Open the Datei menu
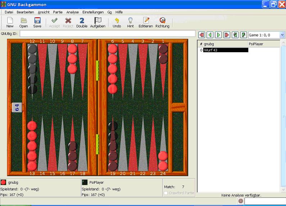This screenshot has height=206, width=286. pos(9,12)
